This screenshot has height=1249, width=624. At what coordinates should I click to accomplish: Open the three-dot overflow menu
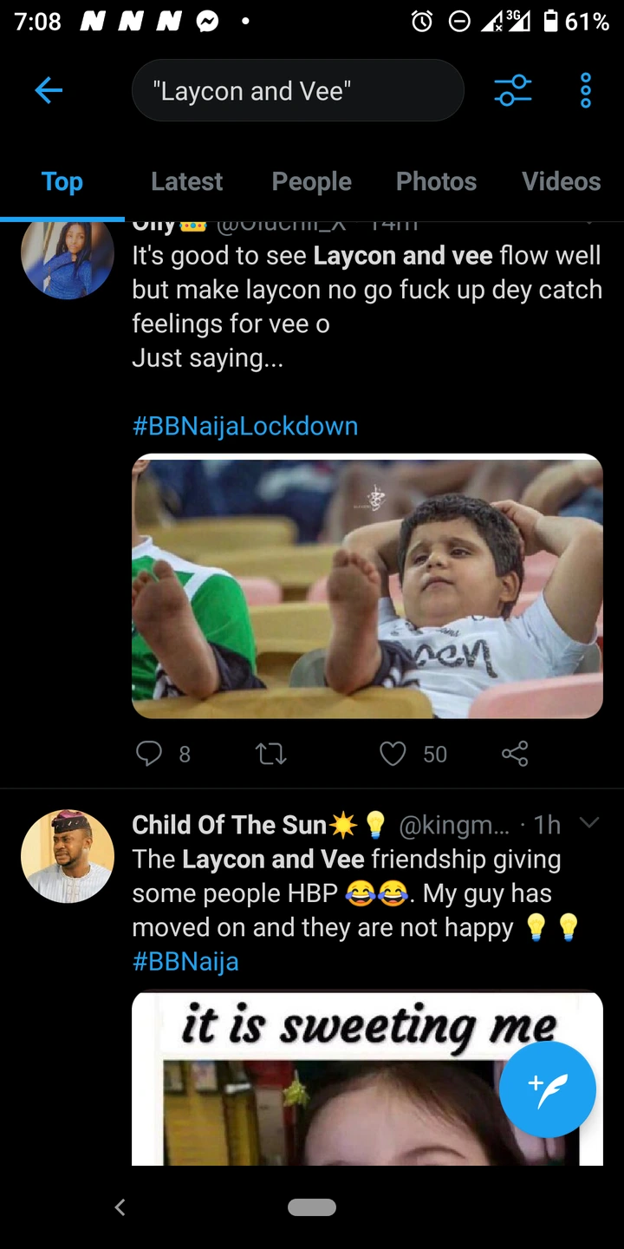tap(586, 90)
